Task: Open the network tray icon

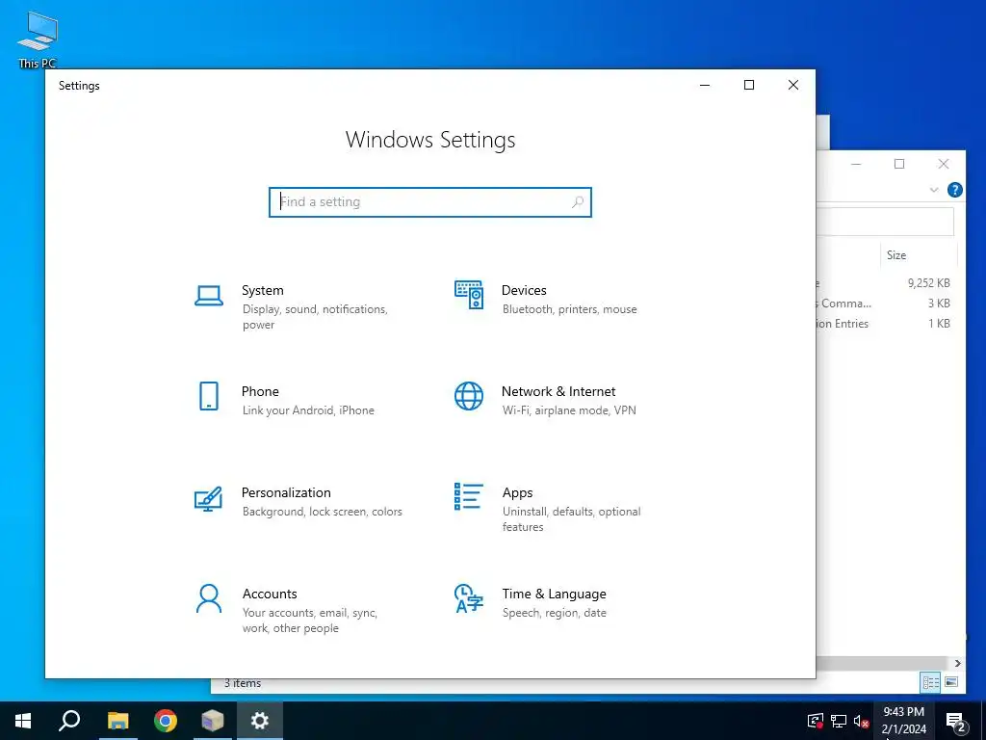Action: (x=839, y=722)
